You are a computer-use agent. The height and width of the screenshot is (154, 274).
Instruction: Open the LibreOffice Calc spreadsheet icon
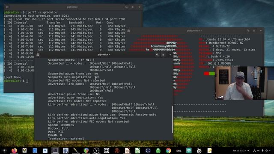pos(137,151)
